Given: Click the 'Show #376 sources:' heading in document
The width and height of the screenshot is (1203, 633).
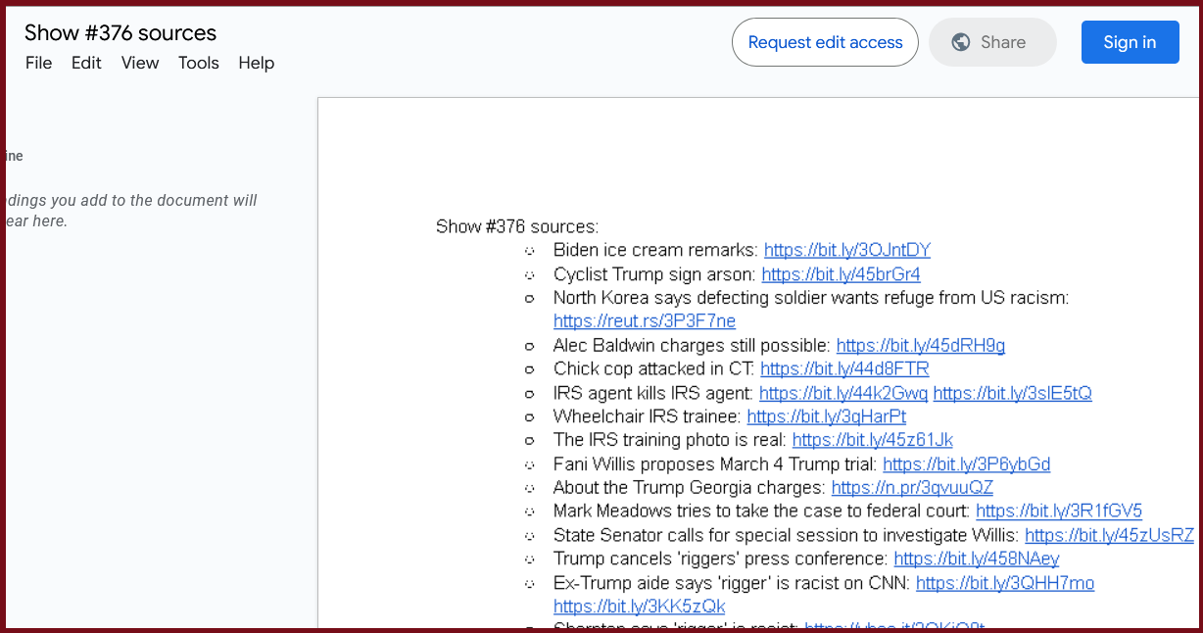Looking at the screenshot, I should pyautogui.click(x=517, y=226).
